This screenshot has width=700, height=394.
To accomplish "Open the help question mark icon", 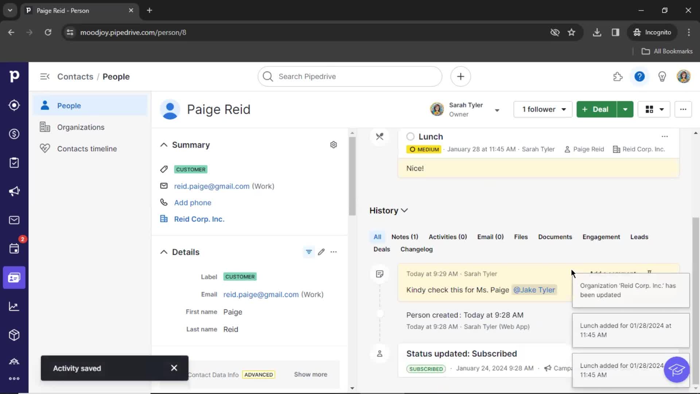I will coord(639,77).
